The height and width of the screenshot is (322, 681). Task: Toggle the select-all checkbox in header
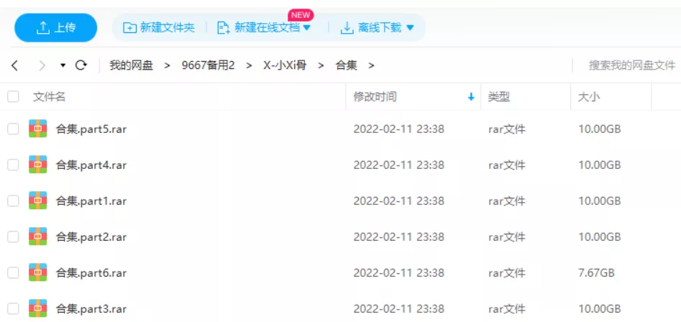pyautogui.click(x=13, y=96)
